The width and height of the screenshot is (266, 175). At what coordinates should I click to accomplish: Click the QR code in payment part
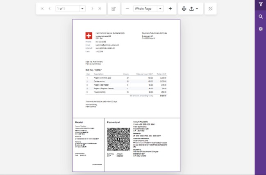point(118,140)
